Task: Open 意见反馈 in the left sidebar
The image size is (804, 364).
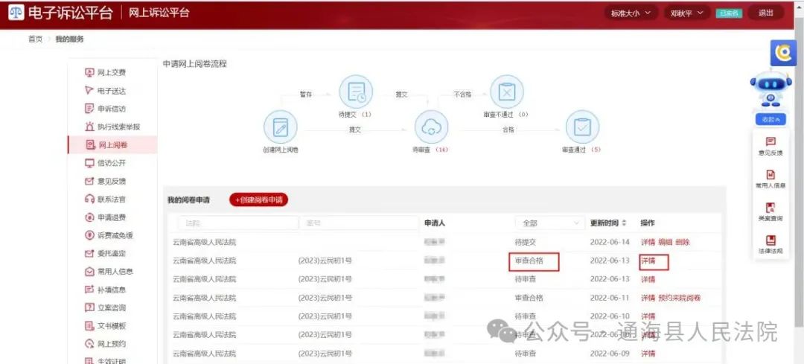Action: tap(105, 181)
